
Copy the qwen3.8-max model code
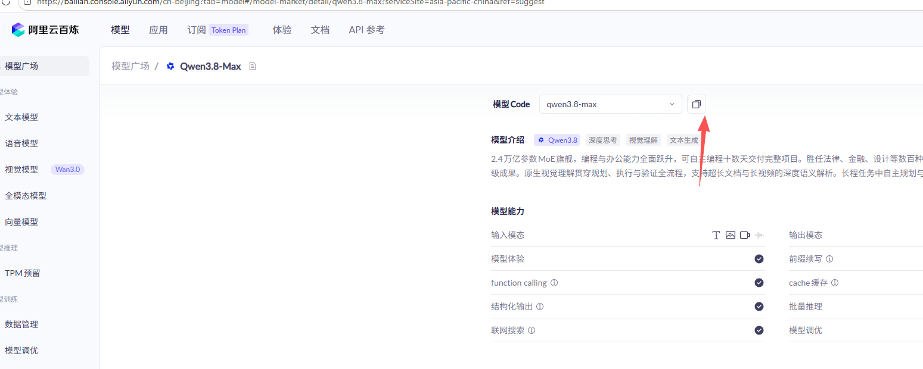[x=696, y=104]
